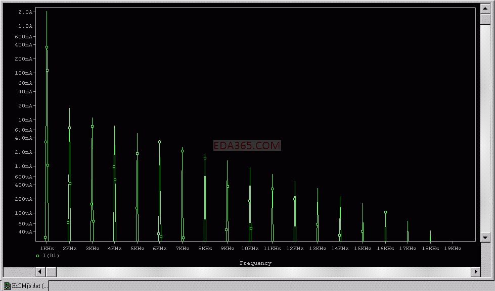Click the 2.0mA y-axis label
495x291 pixels.
tap(23, 152)
